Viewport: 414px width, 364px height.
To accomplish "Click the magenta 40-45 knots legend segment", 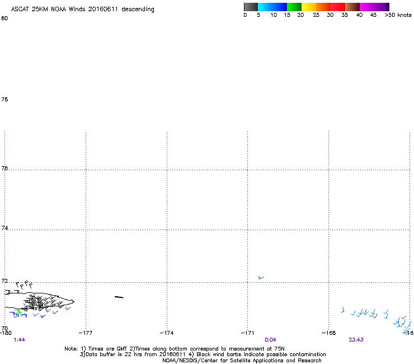I will 367,7.
